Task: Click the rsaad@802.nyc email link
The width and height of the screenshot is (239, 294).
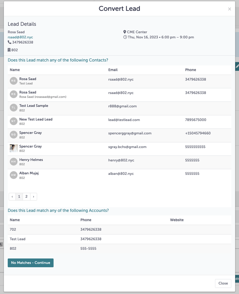Action: pyautogui.click(x=20, y=37)
